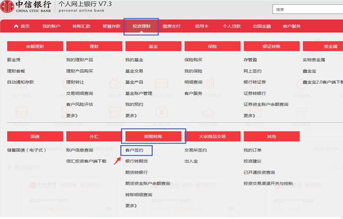Click the 基金 category header button
This screenshot has width=343, height=219.
pyautogui.click(x=153, y=47)
